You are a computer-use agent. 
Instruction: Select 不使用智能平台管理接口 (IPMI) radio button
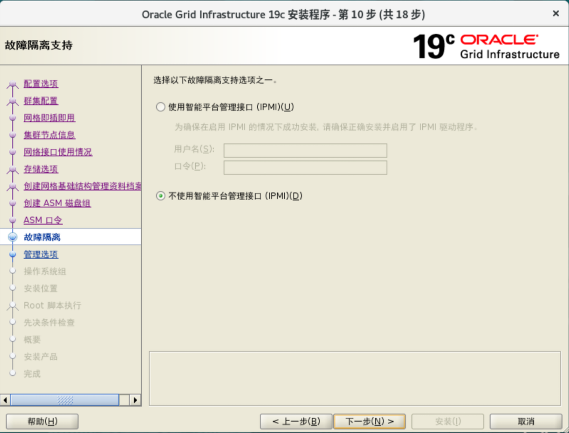point(160,196)
